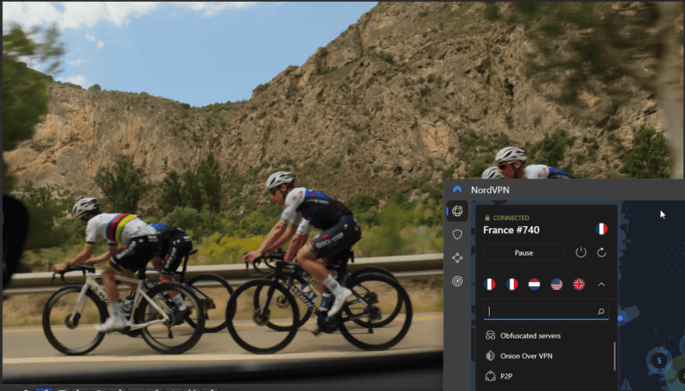Open the VPN globe tab in NordVPN sidebar
Screen dimensions: 685x391
(457, 211)
